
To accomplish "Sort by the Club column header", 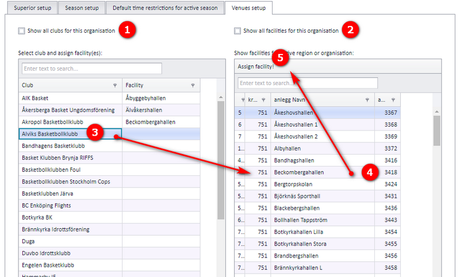I will [70, 85].
